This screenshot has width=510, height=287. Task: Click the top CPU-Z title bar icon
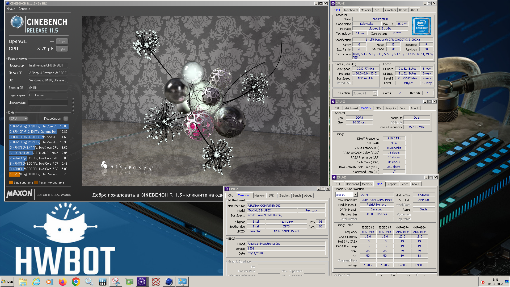coord(333,3)
